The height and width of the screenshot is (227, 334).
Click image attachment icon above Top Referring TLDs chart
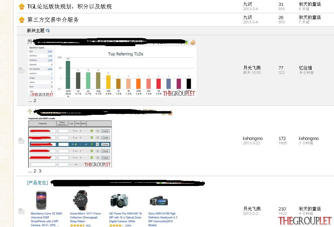click(x=186, y=42)
